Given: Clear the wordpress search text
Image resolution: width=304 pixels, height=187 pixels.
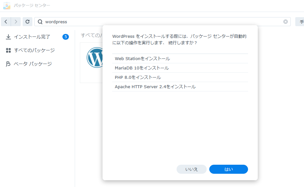Looking at the screenshot, I should [x=285, y=22].
